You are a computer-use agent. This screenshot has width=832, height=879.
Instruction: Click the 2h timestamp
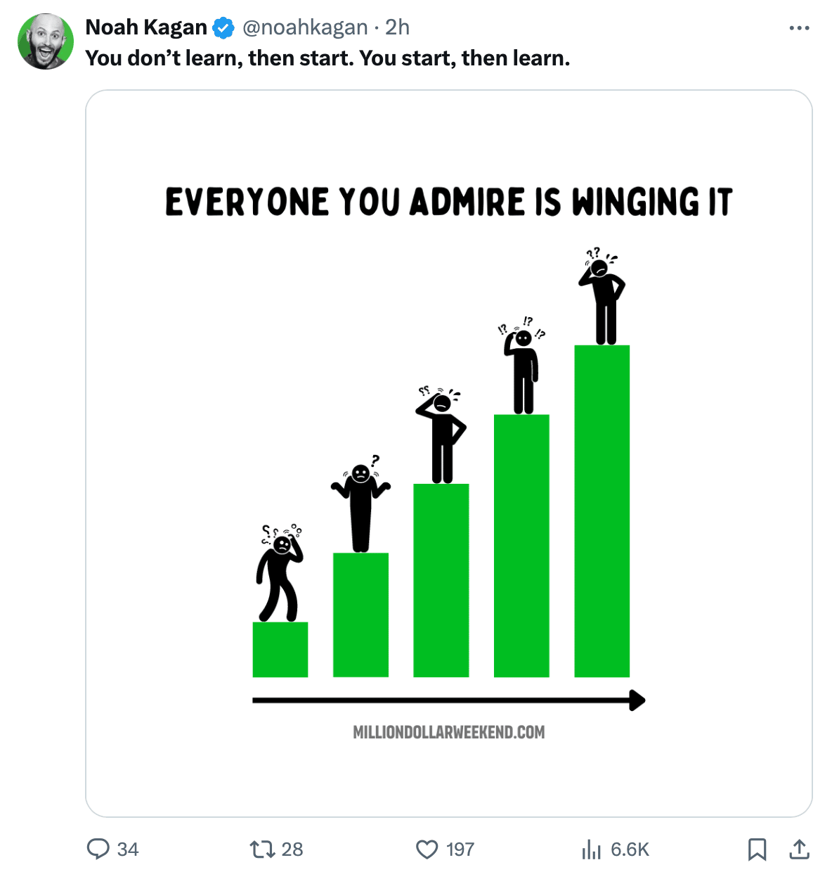click(x=398, y=27)
